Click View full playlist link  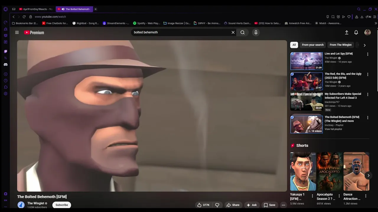[333, 129]
